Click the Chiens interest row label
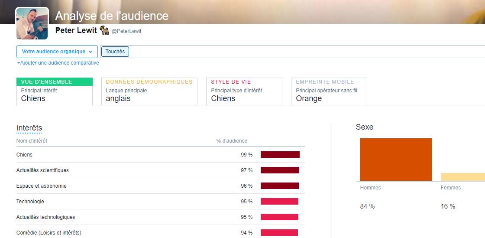The width and height of the screenshot is (485, 238). point(24,154)
